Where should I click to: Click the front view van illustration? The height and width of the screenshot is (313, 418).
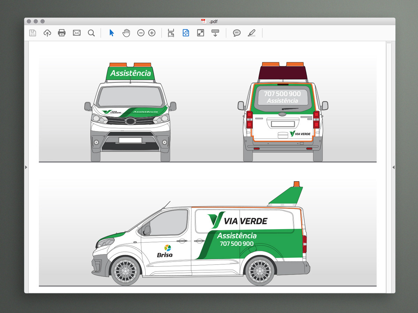[x=130, y=112]
